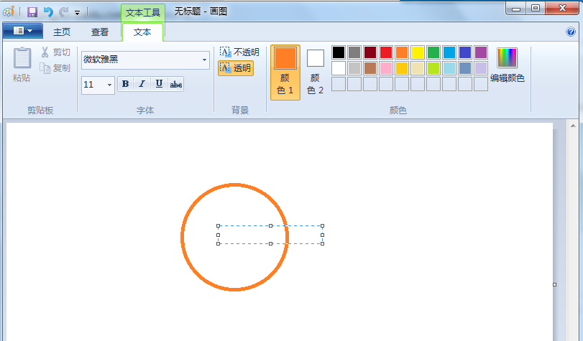Pick the light turquoise color swatch

[449, 68]
